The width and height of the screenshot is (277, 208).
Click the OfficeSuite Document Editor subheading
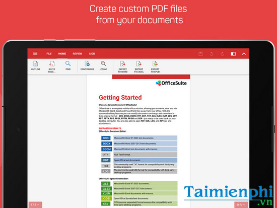(x=112, y=131)
